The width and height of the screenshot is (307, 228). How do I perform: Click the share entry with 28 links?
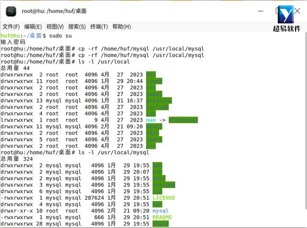161,224
